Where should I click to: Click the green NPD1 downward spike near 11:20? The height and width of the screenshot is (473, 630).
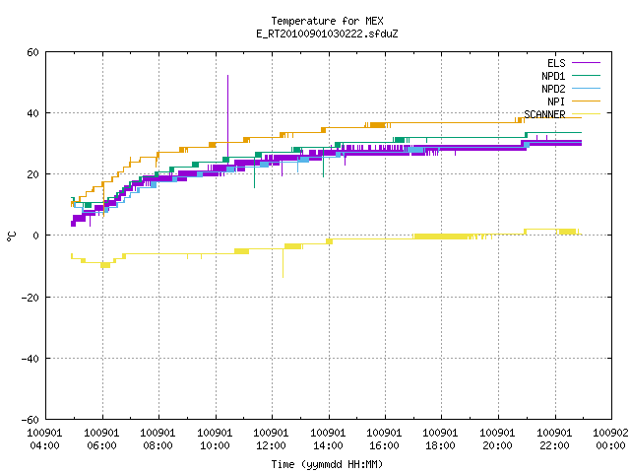(254, 173)
